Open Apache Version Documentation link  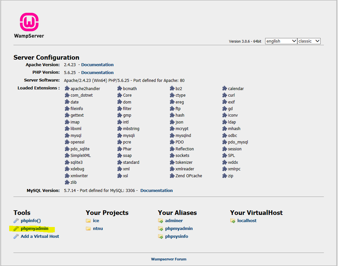tap(97, 65)
